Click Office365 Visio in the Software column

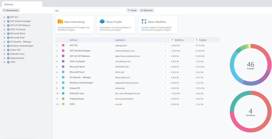point(77,93)
